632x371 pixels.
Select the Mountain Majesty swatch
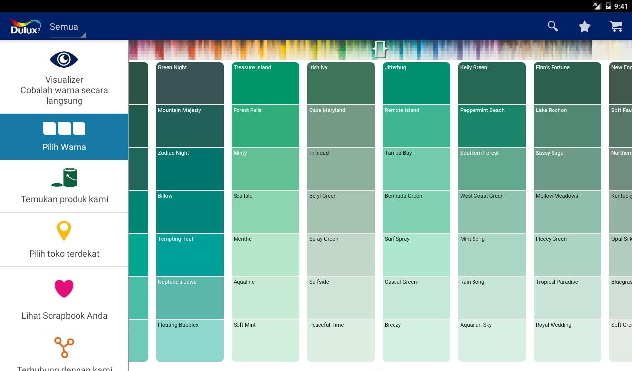click(x=190, y=126)
